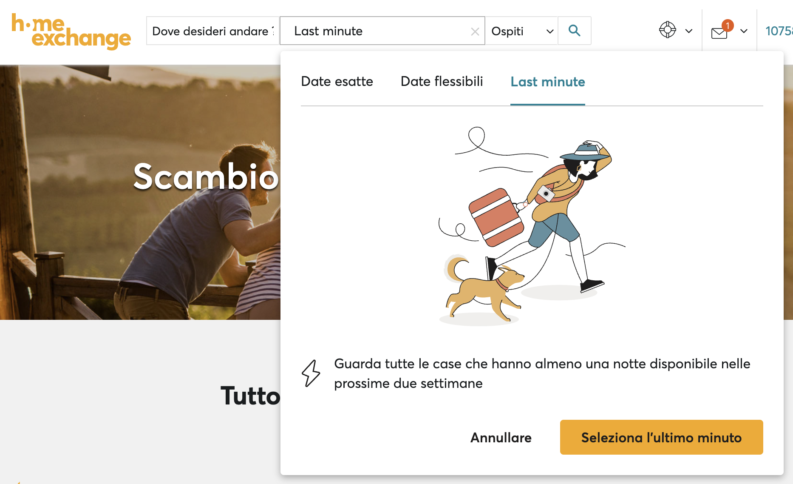Select the Last minute tab
793x484 pixels.
coord(548,82)
